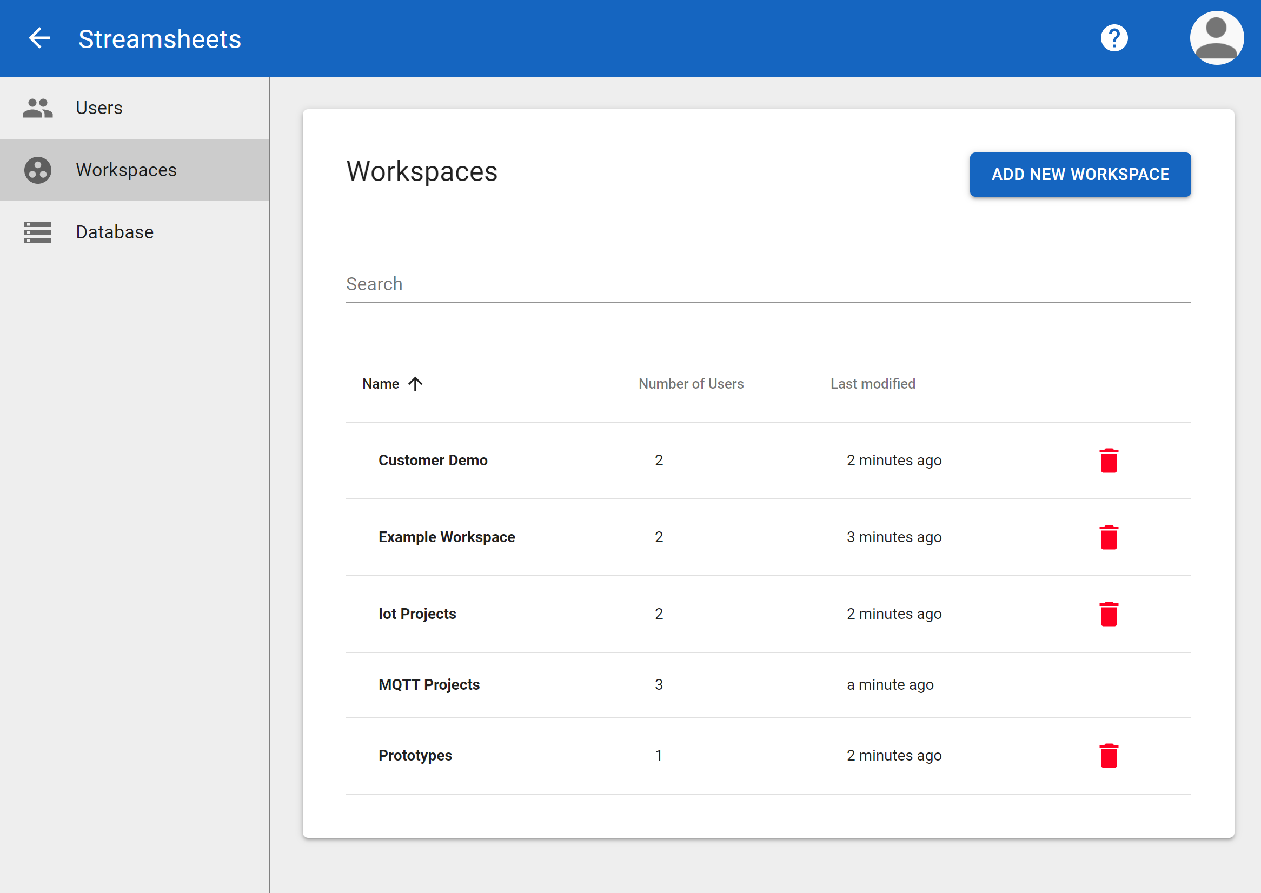Click the Users people icon in sidebar
Image resolution: width=1261 pixels, height=893 pixels.
pos(38,108)
